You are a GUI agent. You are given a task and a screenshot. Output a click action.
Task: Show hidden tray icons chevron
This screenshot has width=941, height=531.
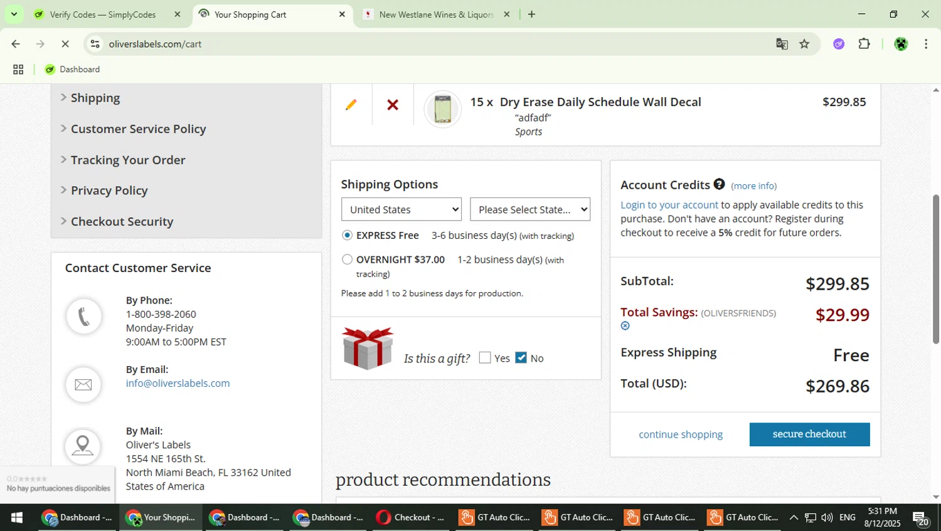pyautogui.click(x=794, y=517)
